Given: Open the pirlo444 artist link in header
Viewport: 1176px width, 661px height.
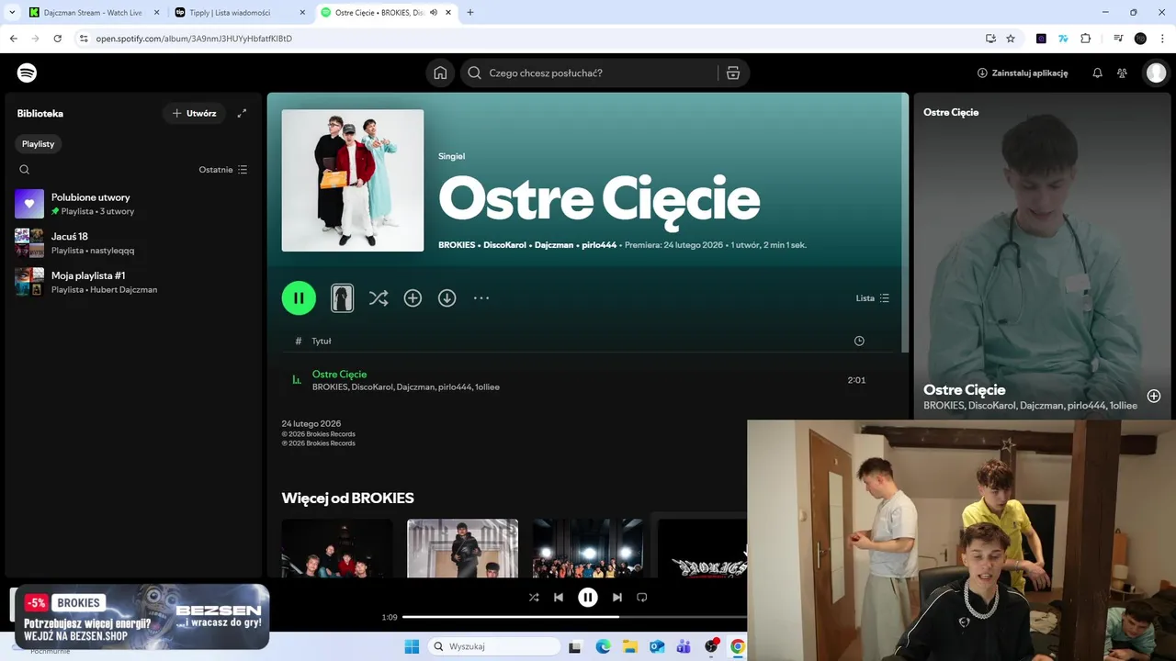Looking at the screenshot, I should [599, 245].
